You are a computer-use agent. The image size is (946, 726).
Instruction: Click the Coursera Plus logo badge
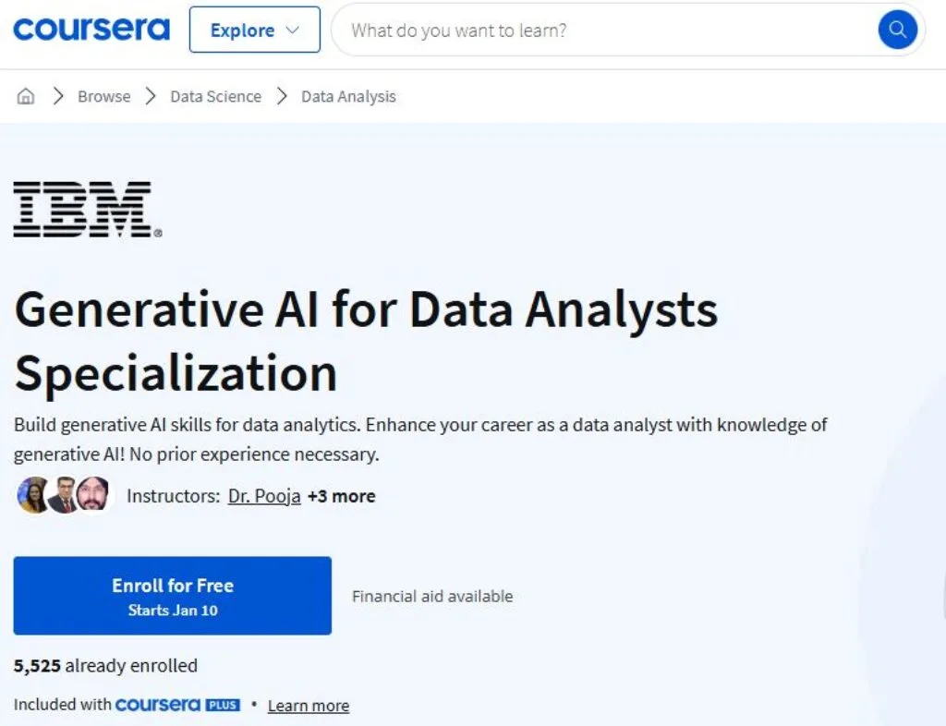coord(177,705)
